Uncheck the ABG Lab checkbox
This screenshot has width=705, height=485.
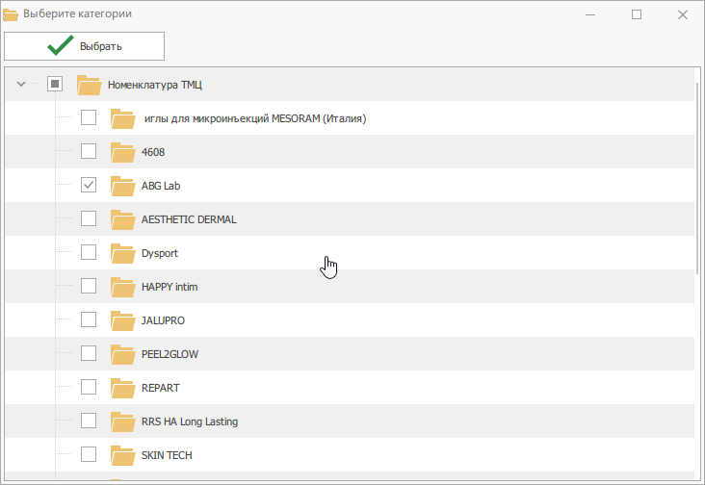pos(89,185)
